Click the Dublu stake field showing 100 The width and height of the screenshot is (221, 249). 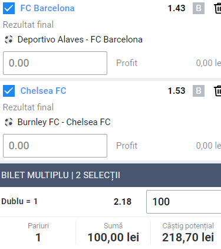pos(184,202)
